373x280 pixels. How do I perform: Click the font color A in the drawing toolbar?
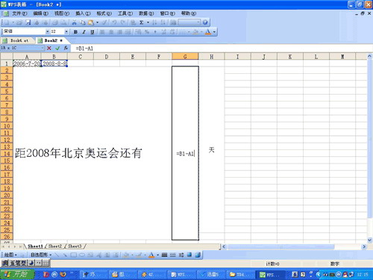pos(151,255)
